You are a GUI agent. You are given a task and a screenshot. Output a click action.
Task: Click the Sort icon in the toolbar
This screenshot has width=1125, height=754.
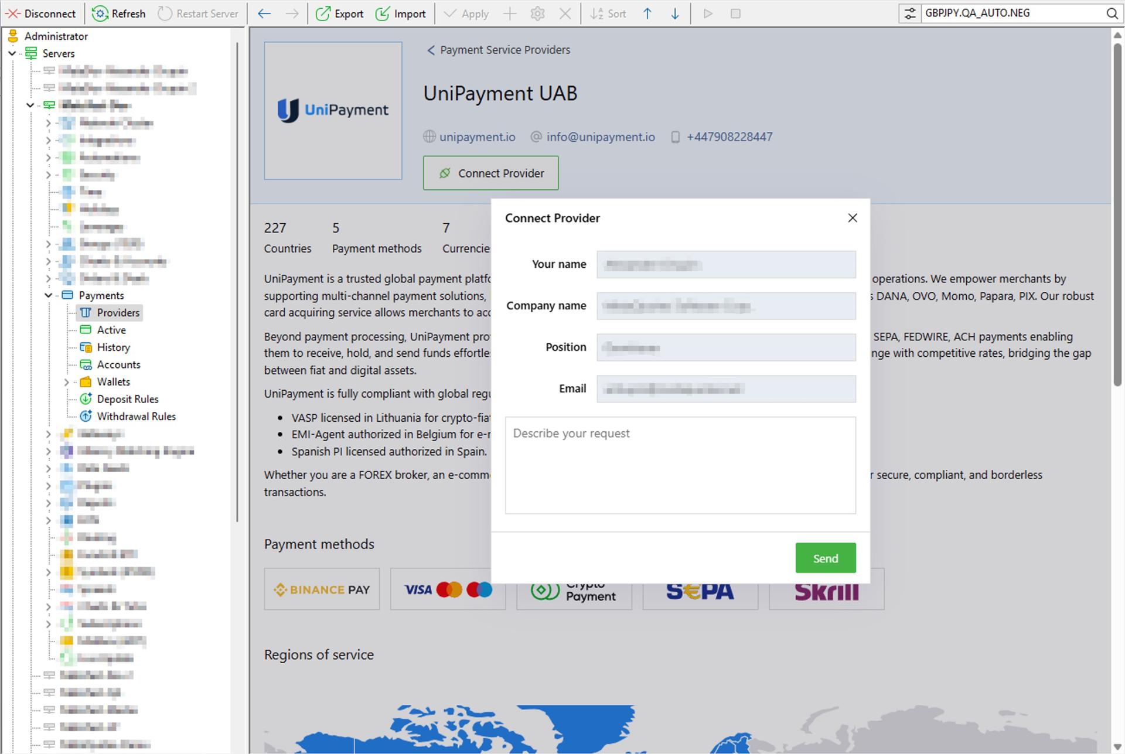[596, 13]
